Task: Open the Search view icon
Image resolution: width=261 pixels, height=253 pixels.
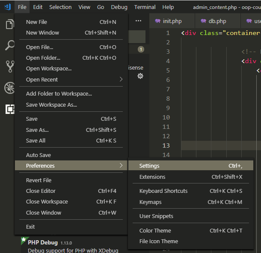Action: click(x=9, y=45)
